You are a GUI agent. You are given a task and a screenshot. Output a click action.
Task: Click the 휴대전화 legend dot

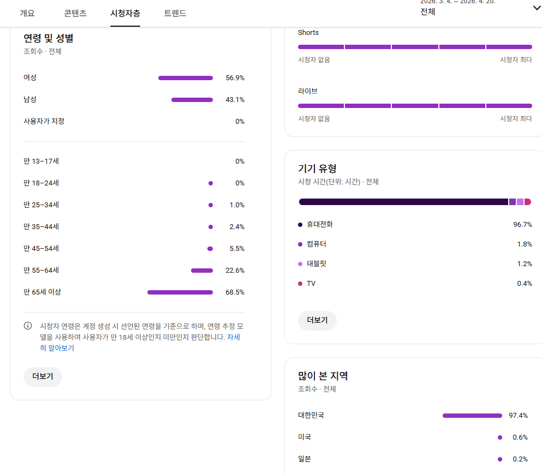[300, 224]
